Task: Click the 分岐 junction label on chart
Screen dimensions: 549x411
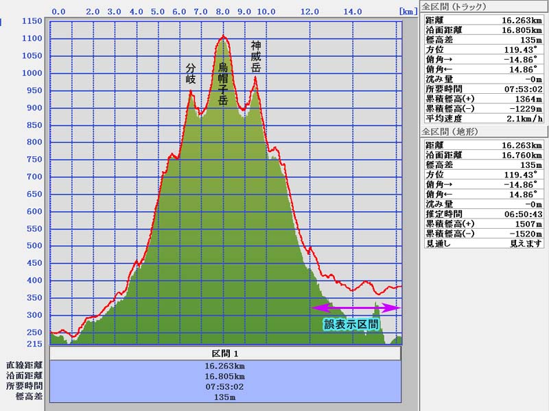Action: (x=191, y=73)
